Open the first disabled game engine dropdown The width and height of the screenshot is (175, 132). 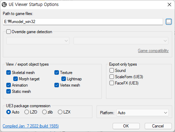click(x=38, y=41)
